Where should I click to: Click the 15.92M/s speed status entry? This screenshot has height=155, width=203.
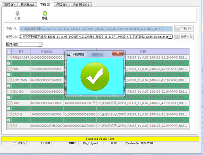(19, 143)
